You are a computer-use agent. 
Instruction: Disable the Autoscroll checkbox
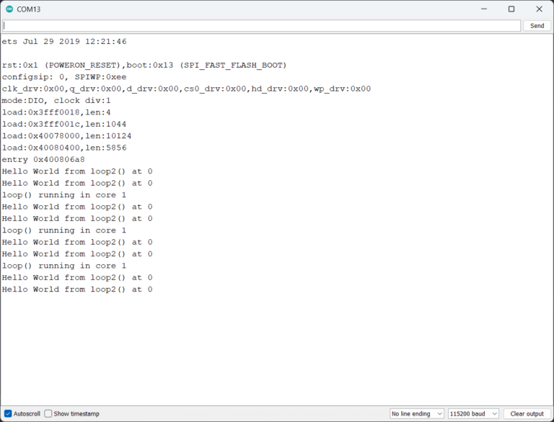click(9, 414)
